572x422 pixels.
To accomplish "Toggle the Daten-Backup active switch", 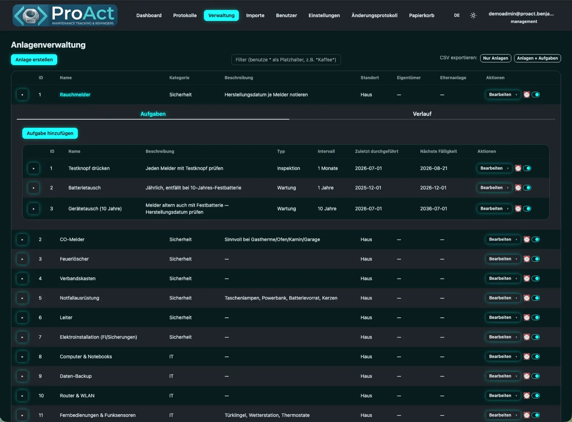I will pos(536,376).
